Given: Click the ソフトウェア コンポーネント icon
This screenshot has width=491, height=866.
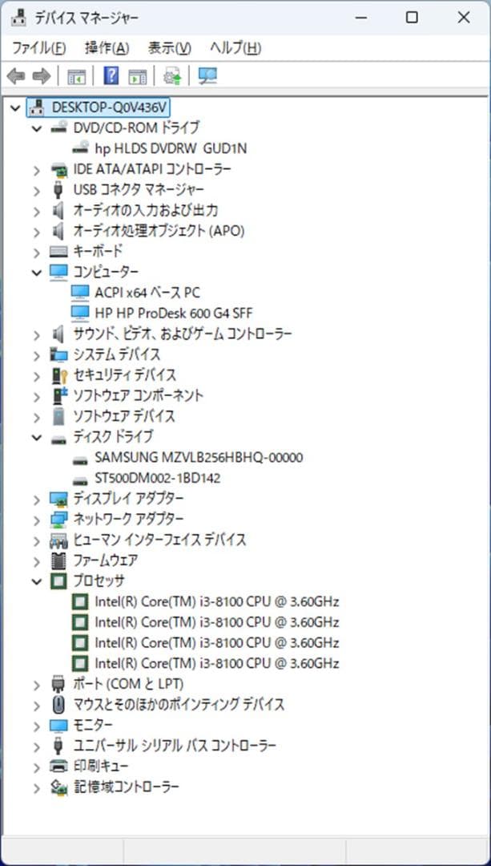Looking at the screenshot, I should click(59, 396).
